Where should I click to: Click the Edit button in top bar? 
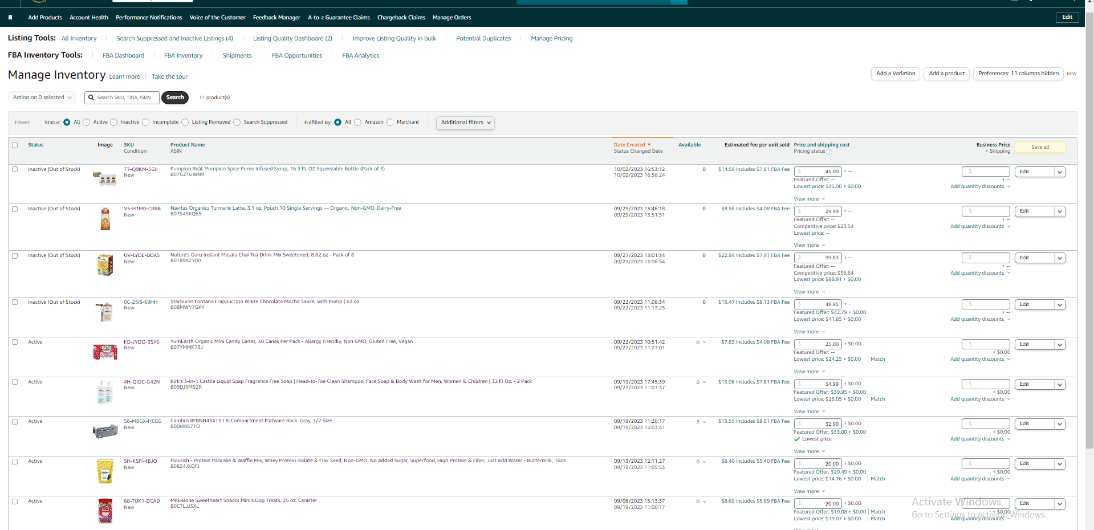point(1067,17)
